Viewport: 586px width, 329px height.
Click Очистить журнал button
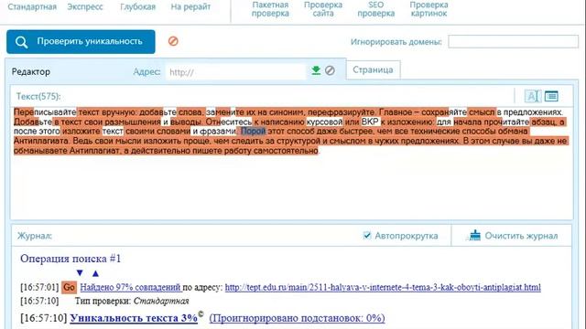[512, 236]
